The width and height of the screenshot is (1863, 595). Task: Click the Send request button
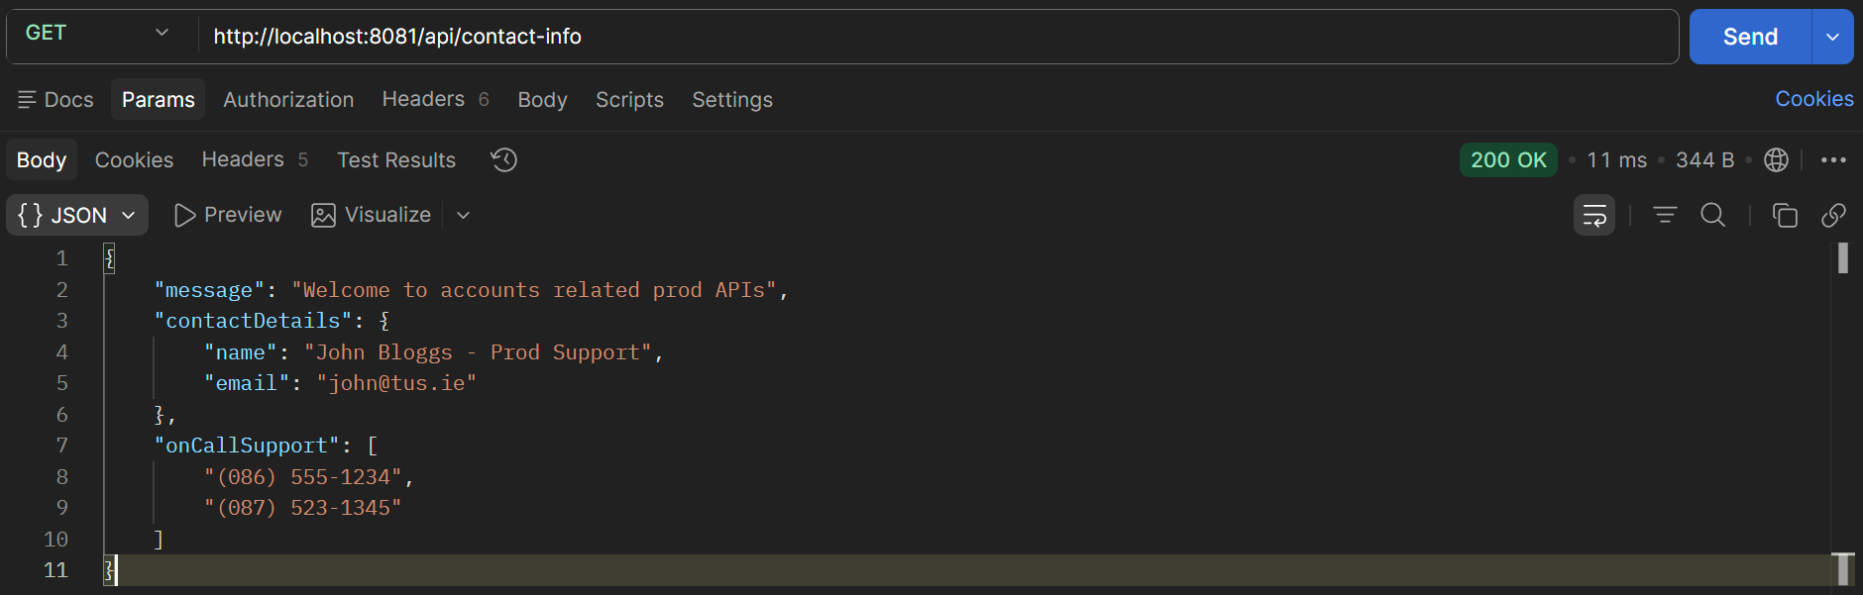1750,37
